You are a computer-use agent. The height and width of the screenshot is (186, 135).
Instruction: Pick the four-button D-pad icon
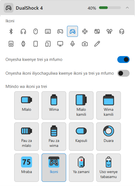pyautogui.click(x=85, y=31)
